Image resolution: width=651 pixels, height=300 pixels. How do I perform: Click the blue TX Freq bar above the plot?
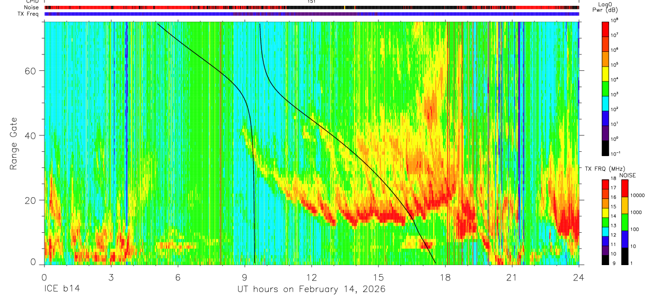[x=312, y=14]
